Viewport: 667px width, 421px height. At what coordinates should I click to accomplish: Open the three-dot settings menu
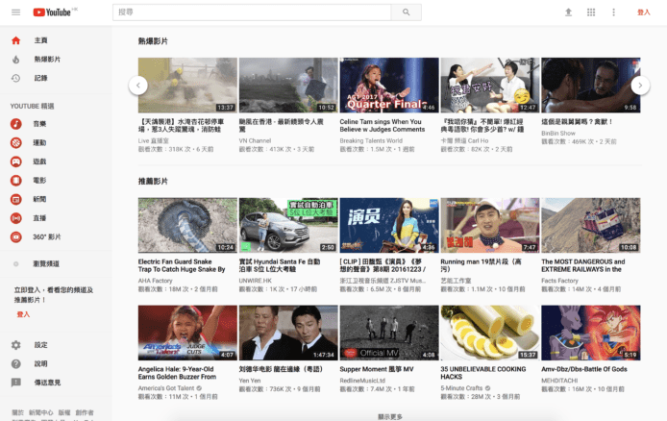[x=612, y=12]
